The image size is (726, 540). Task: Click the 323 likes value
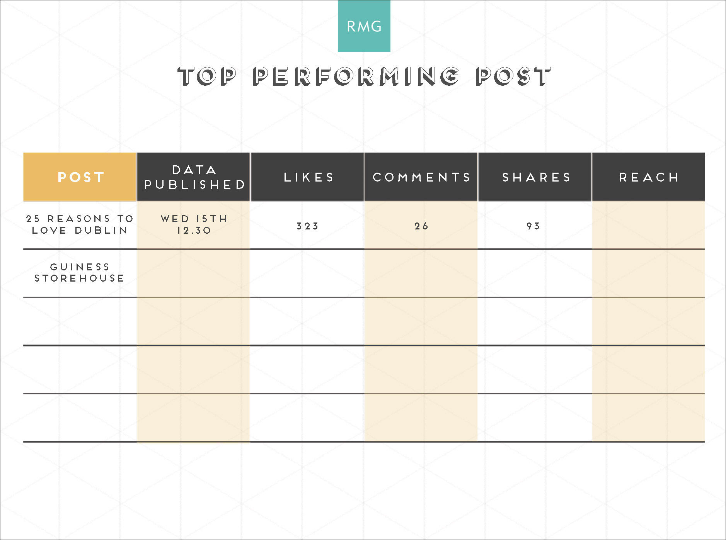pos(308,226)
